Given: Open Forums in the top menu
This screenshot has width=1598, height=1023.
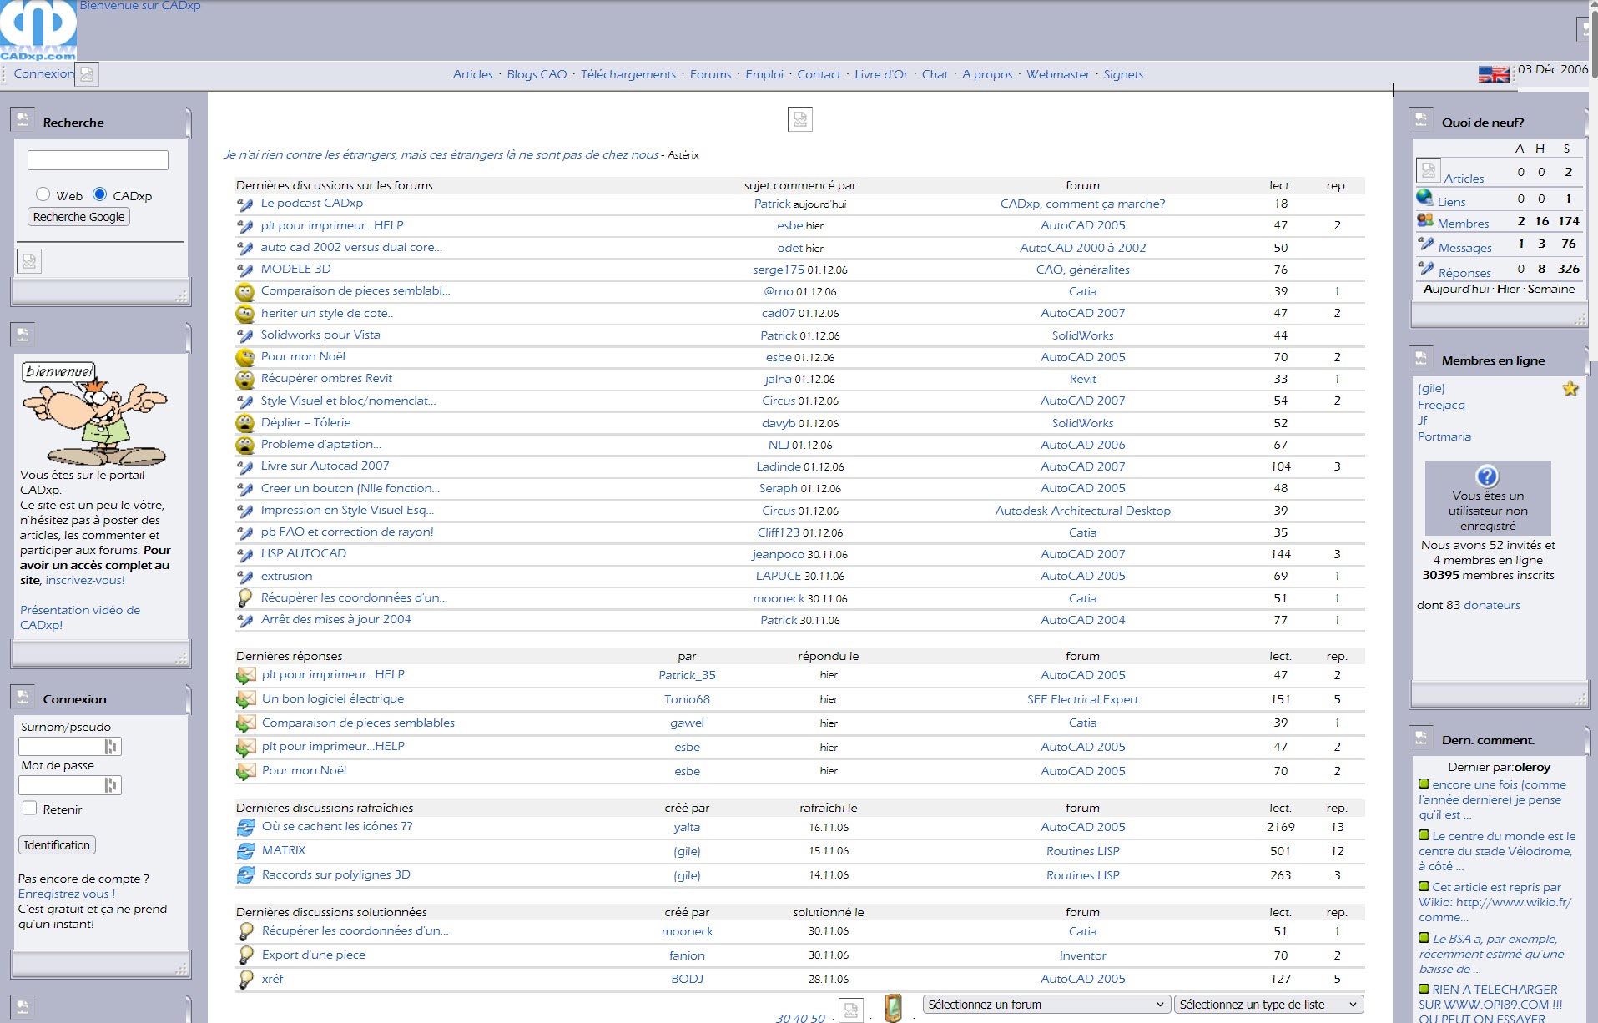Looking at the screenshot, I should click(710, 74).
